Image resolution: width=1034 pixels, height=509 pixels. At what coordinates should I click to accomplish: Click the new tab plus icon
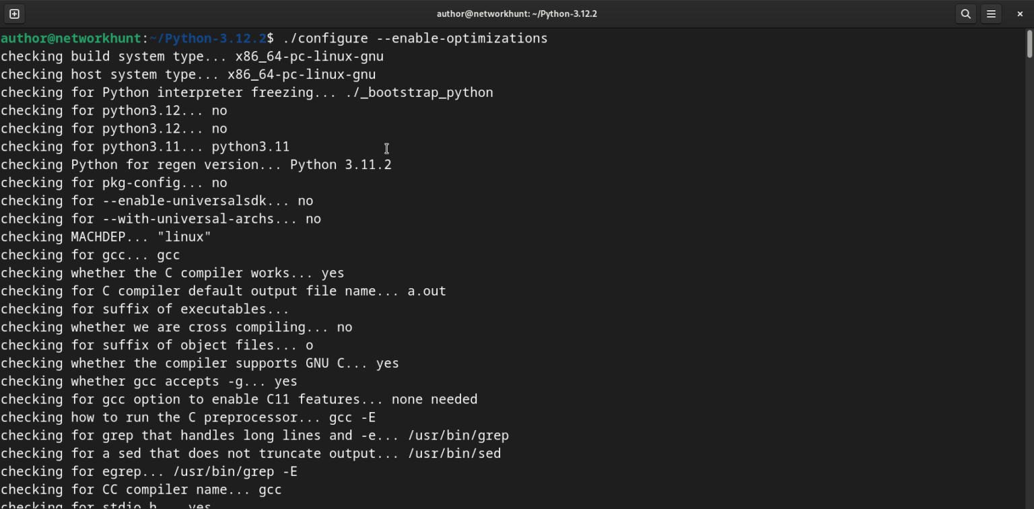tap(15, 13)
